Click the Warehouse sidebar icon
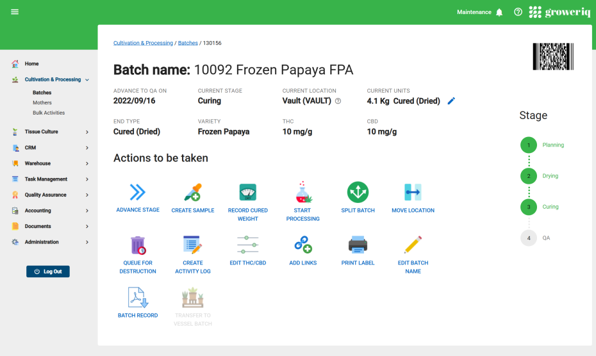 point(15,163)
